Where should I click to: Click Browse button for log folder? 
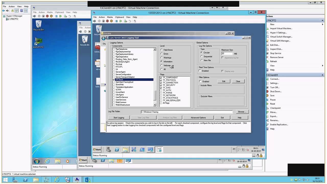pyautogui.click(x=242, y=112)
